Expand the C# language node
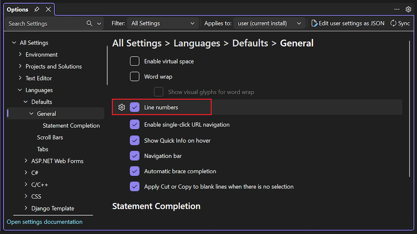Screen dimensions: 417x234 coord(26,172)
